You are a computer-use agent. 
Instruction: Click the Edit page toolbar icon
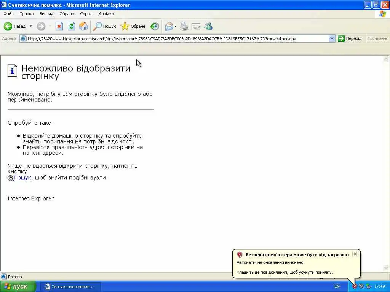pyautogui.click(x=196, y=26)
